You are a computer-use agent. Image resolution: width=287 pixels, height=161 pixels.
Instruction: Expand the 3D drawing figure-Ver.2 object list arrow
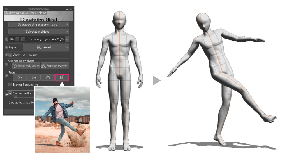[x=67, y=39]
